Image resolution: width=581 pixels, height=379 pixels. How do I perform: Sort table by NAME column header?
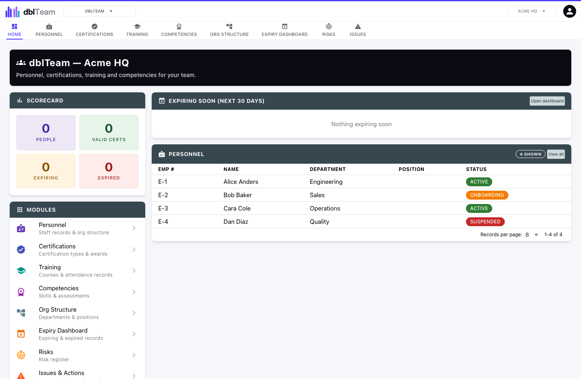point(231,169)
